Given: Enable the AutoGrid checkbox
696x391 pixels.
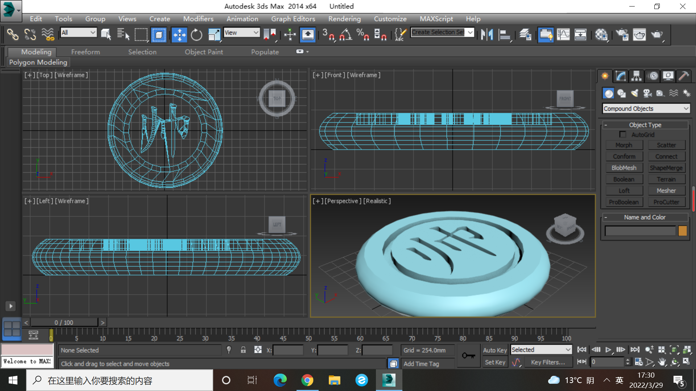Looking at the screenshot, I should (x=623, y=134).
